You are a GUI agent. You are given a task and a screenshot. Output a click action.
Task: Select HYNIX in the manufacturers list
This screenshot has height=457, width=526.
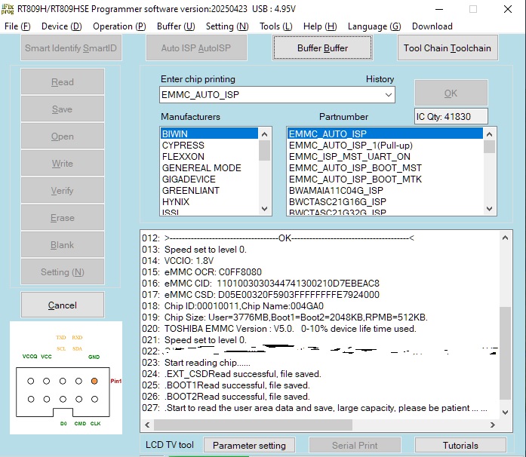click(176, 202)
